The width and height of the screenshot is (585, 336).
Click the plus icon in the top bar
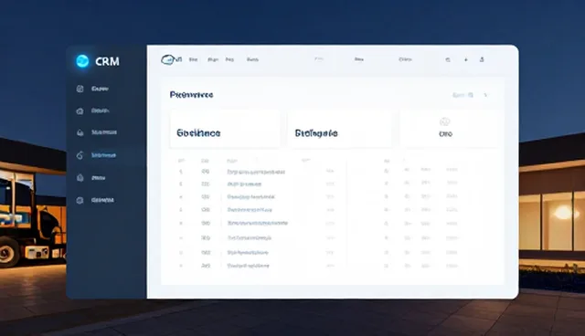(x=465, y=59)
